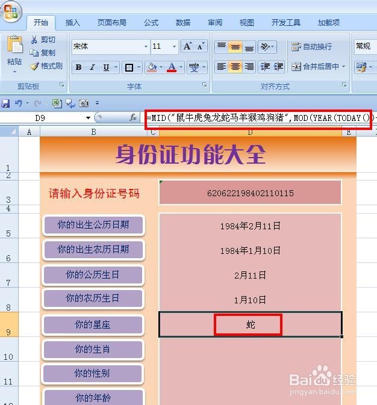Viewport: 377px width, 405px height.
Task: Align text to bottom of cell
Action: coord(249,47)
